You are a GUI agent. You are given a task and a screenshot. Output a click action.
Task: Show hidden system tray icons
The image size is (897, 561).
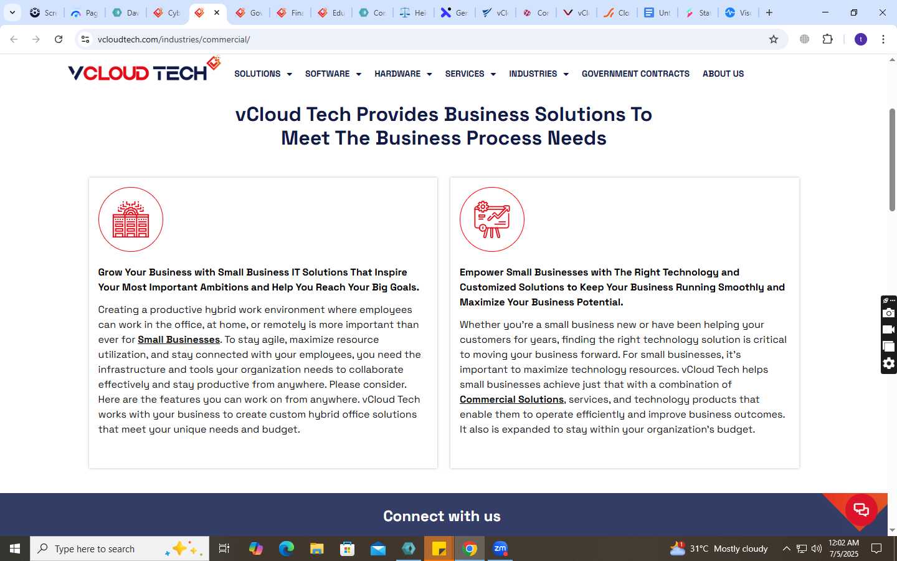click(x=786, y=549)
